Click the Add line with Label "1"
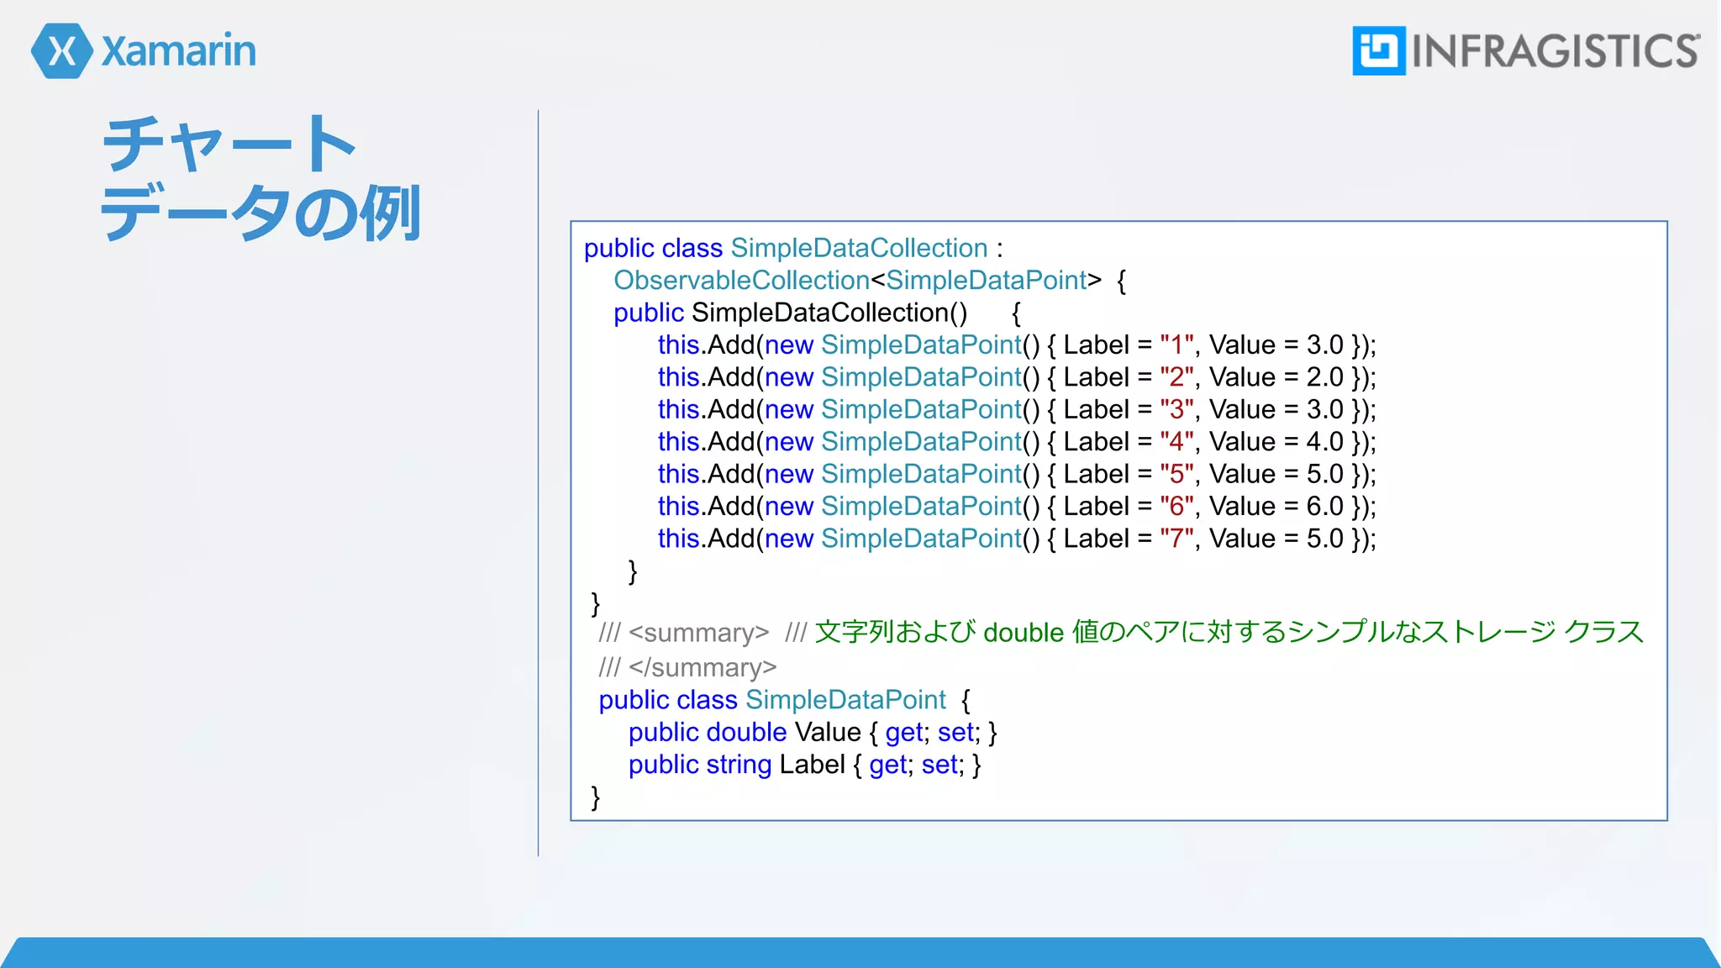This screenshot has width=1721, height=968. 1017,345
